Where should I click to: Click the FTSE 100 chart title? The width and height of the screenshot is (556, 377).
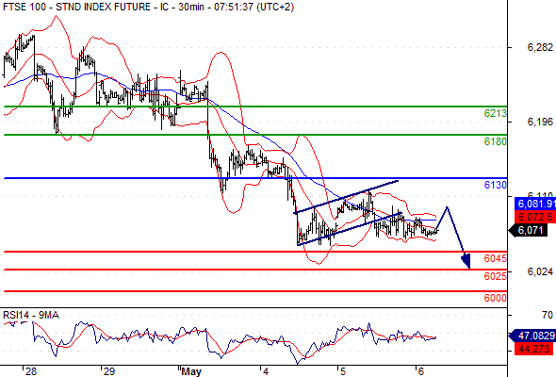pos(148,7)
